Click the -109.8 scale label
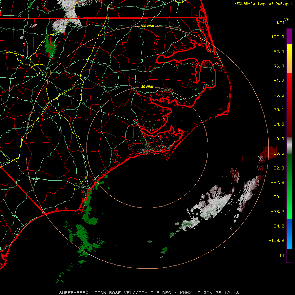 coord(276,241)
